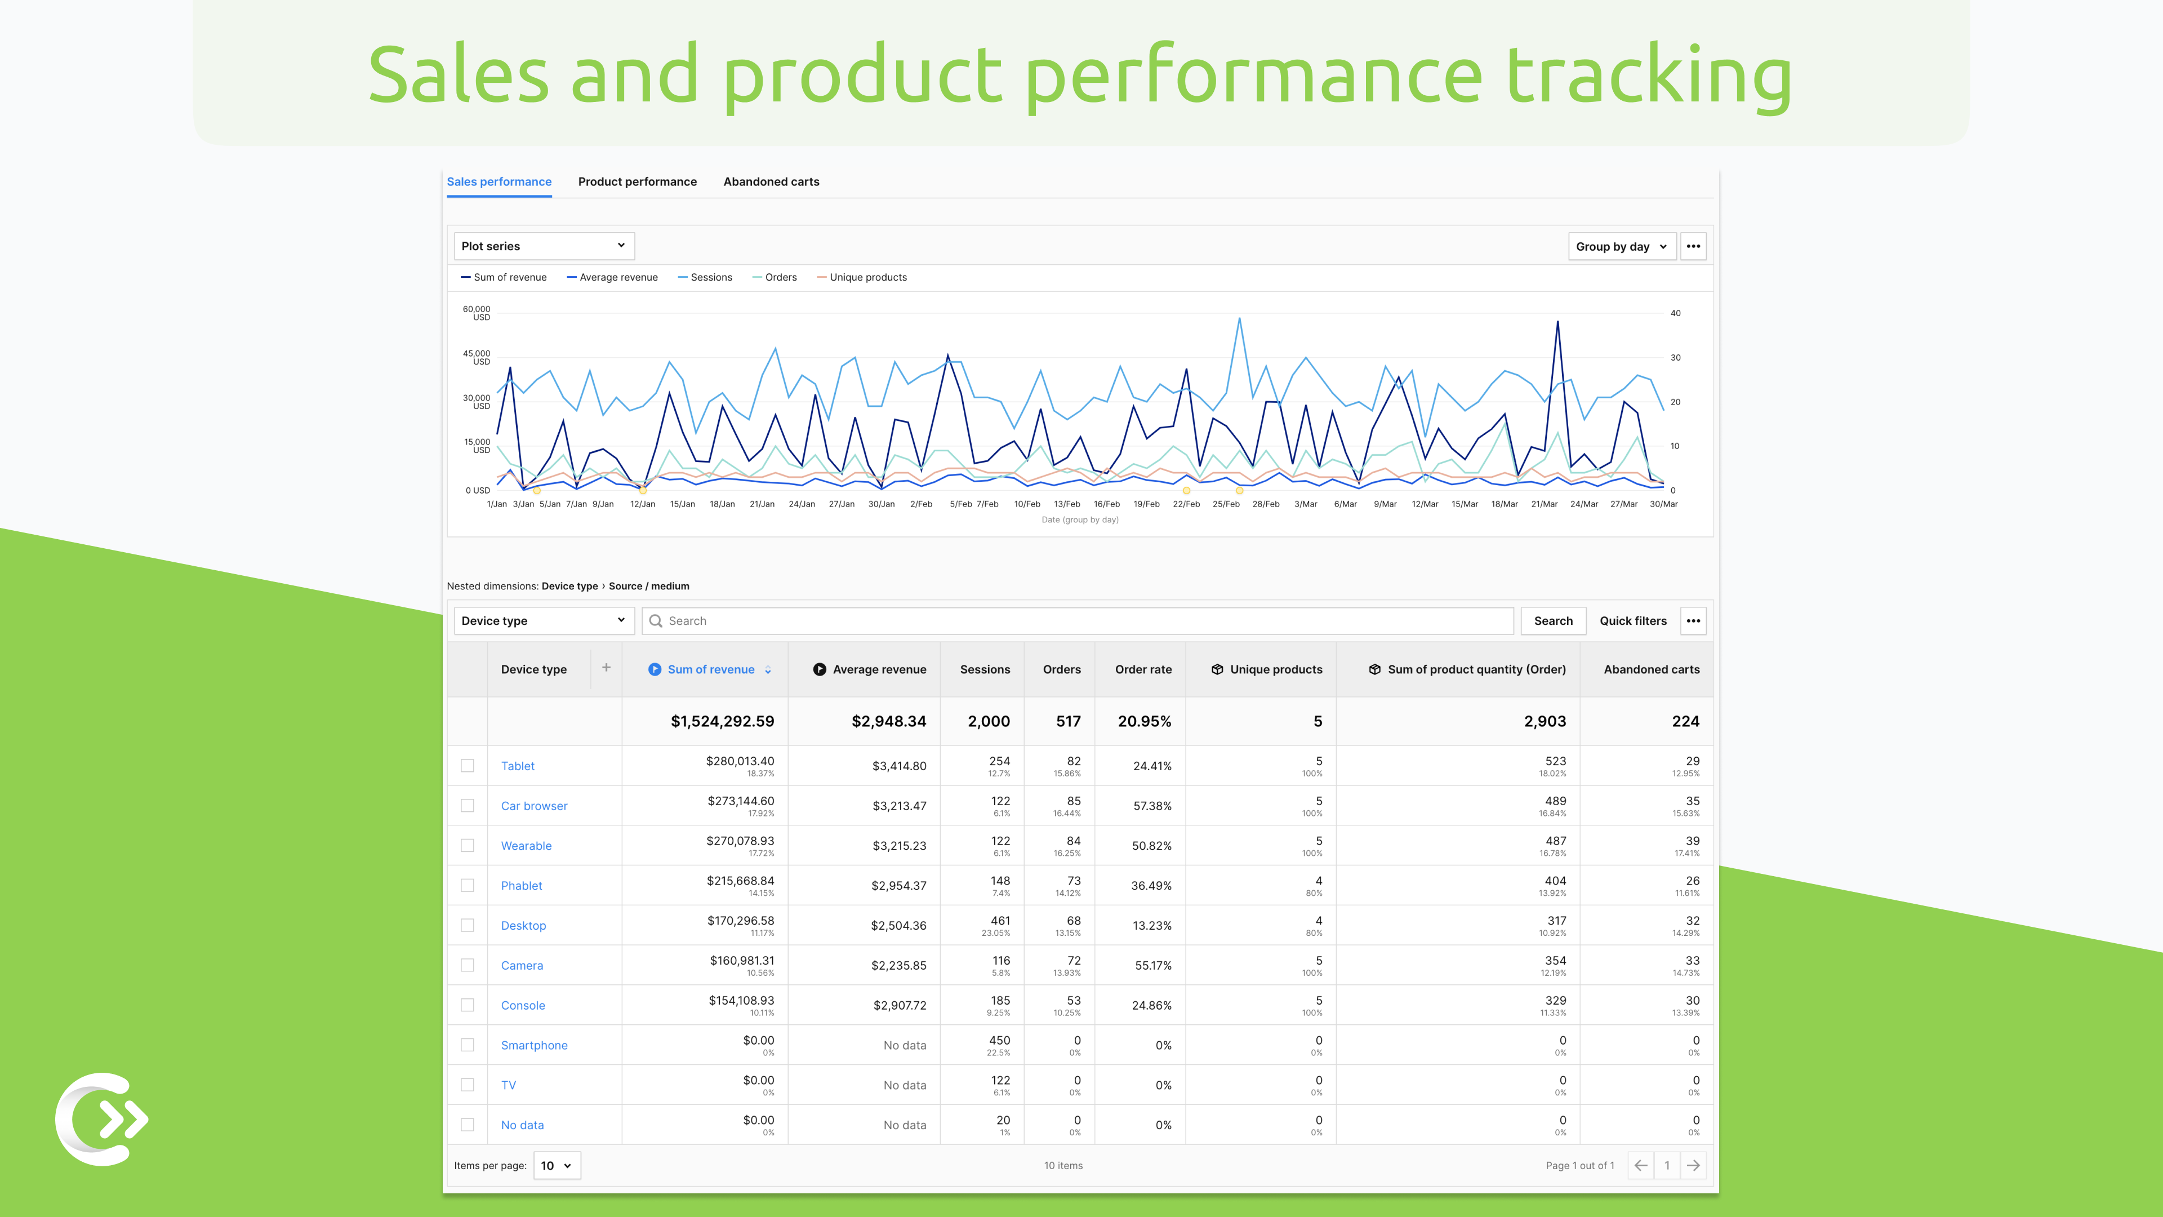Open the Camera device link
Image resolution: width=2163 pixels, height=1217 pixels.
[x=522, y=965]
